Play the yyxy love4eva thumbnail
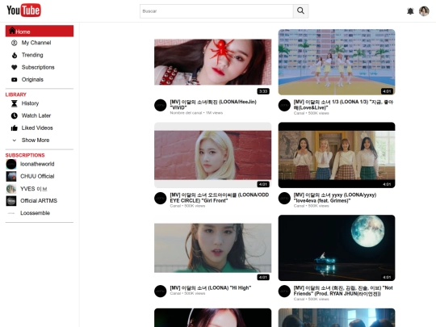The image size is (436, 327). click(x=337, y=155)
